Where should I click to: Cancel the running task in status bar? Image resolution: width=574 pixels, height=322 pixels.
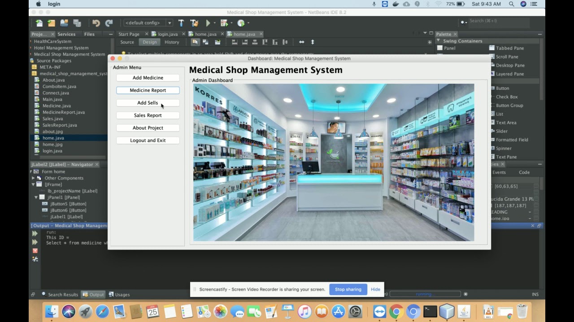point(465,294)
